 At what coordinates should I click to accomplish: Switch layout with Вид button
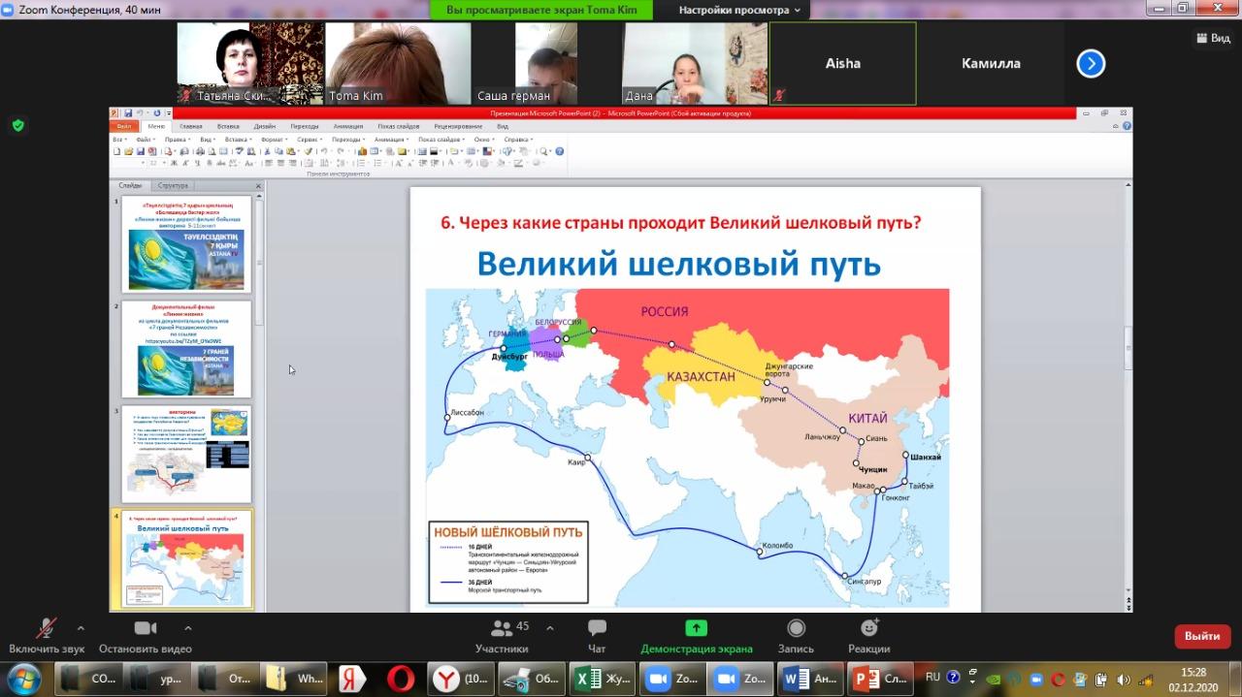coord(1212,38)
